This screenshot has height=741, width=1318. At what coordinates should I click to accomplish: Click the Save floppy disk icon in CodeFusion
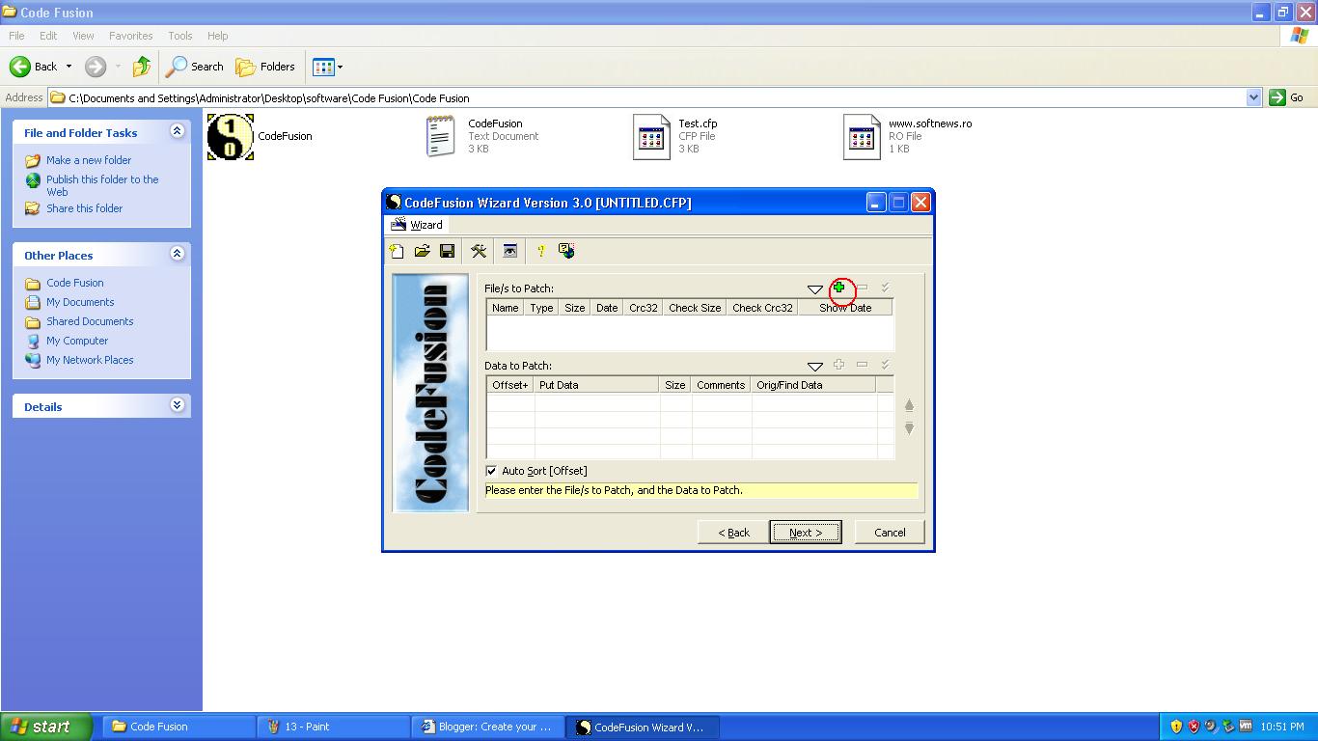tap(447, 251)
